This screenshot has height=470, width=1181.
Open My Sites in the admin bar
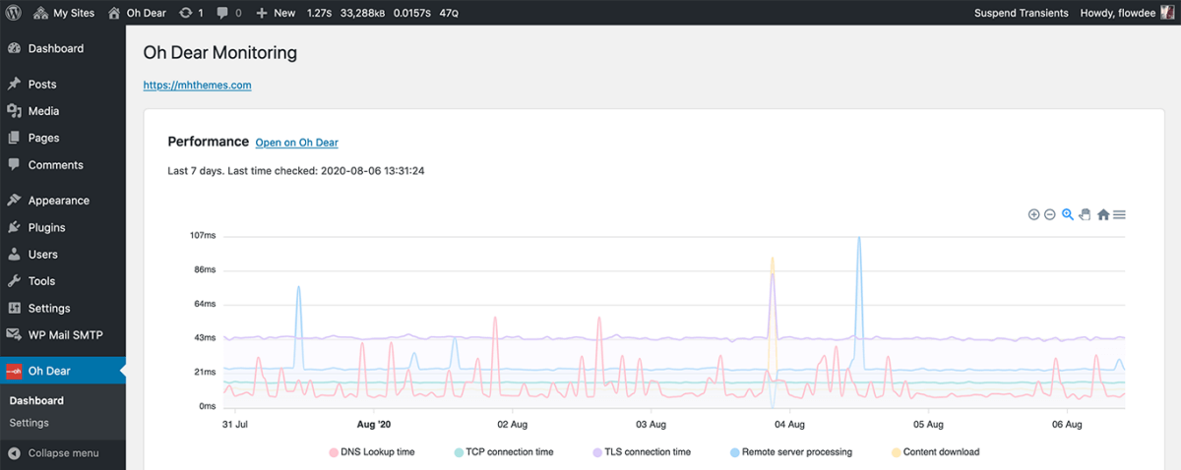[x=64, y=13]
